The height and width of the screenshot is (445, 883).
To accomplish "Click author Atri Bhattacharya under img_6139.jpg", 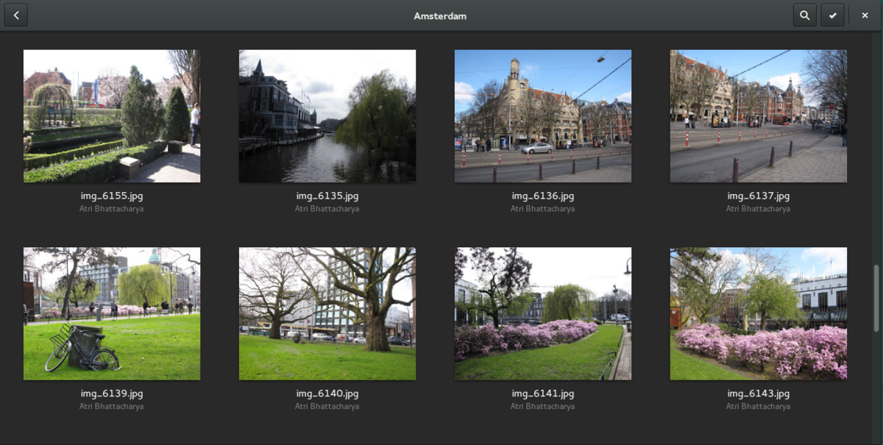I will coord(112,406).
